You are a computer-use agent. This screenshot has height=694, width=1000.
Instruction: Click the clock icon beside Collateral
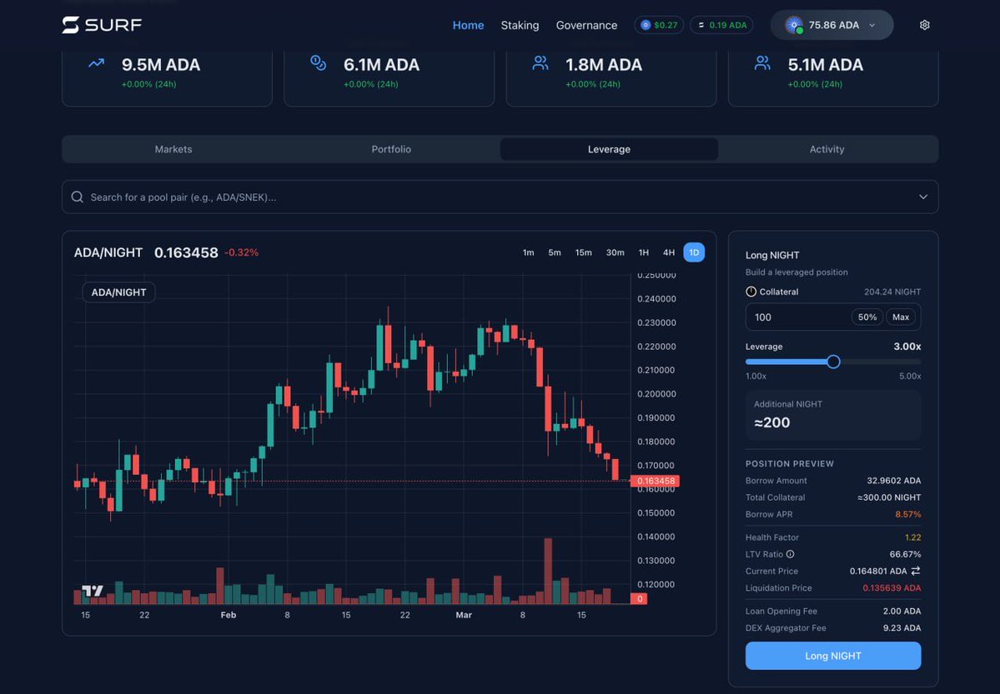pyautogui.click(x=751, y=292)
